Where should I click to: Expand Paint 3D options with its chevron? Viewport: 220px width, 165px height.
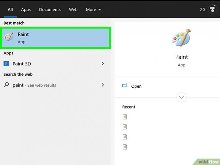103,64
